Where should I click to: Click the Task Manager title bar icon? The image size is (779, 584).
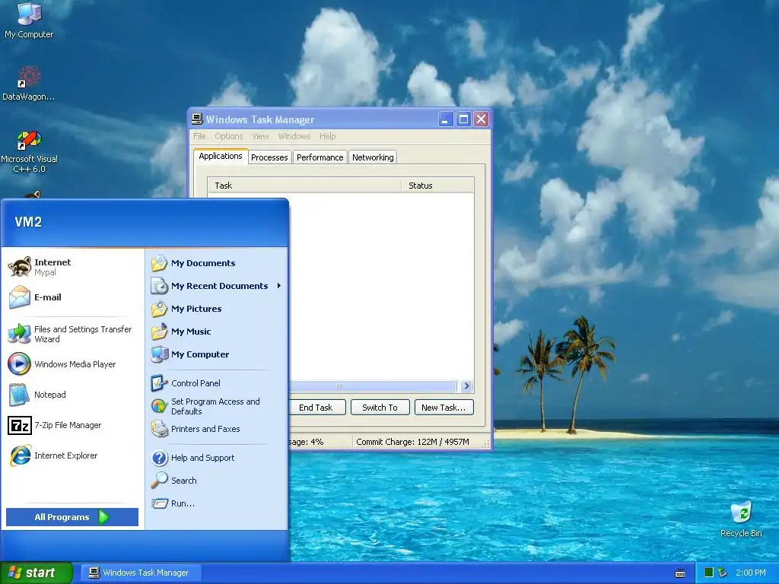[197, 119]
